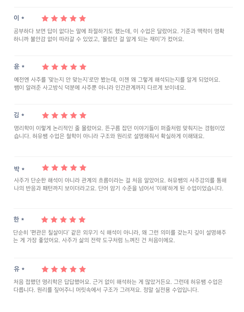Select the second star in 유* review
The height and width of the screenshot is (312, 244).
tap(54, 269)
